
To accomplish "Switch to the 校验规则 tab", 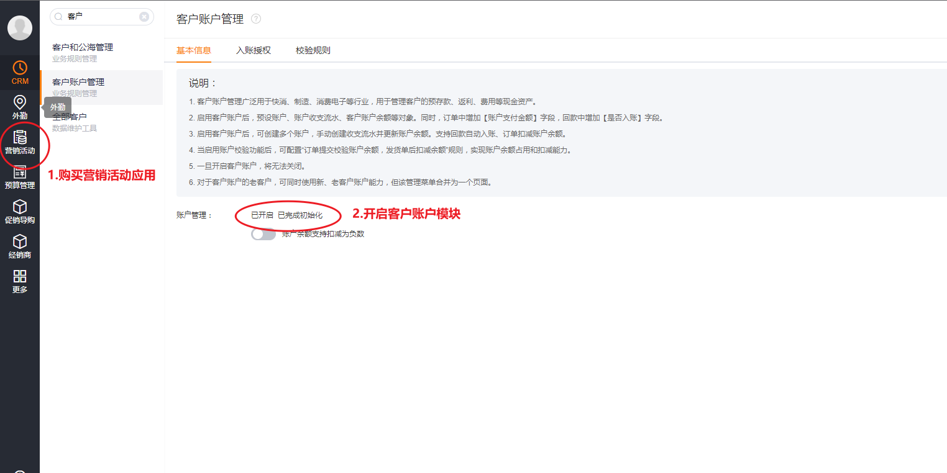I will [313, 50].
